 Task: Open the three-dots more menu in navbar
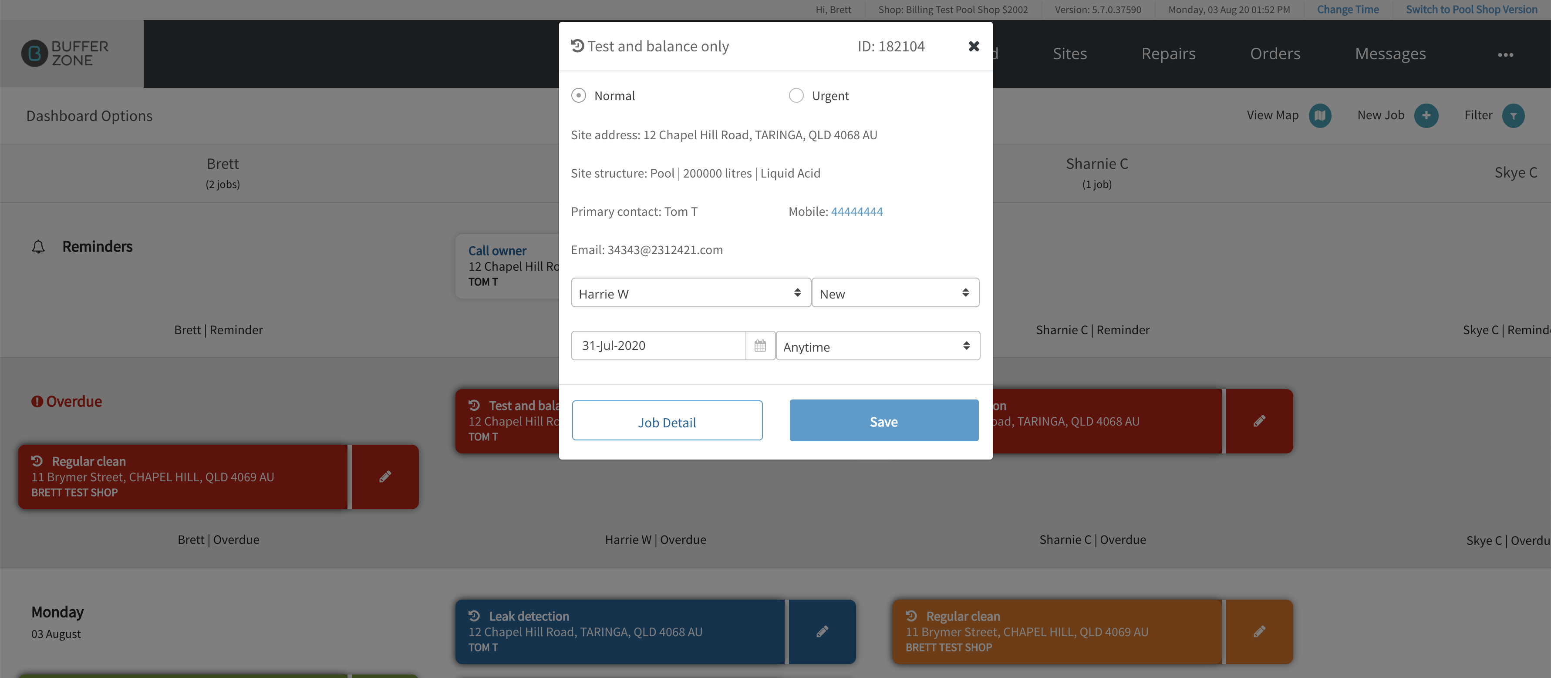[1505, 55]
